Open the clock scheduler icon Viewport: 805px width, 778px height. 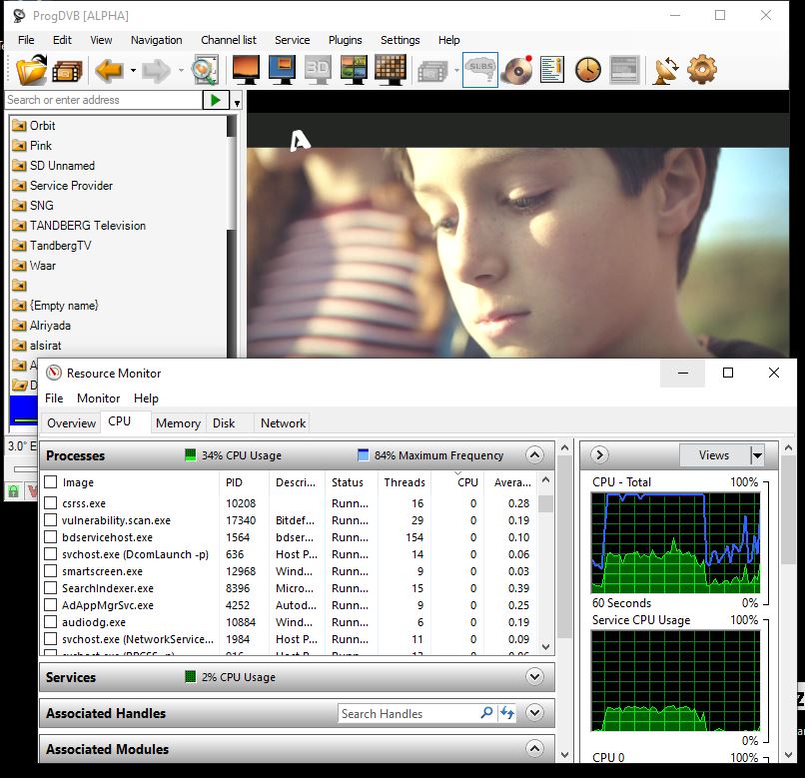pyautogui.click(x=588, y=70)
